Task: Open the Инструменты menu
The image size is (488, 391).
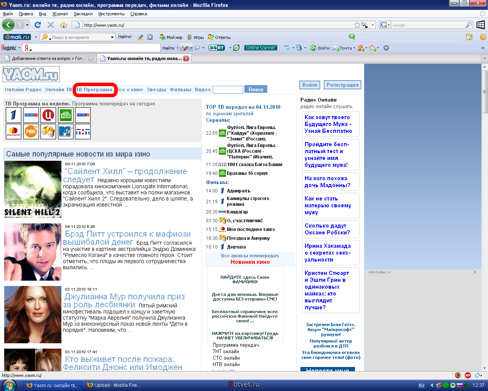Action: click(111, 14)
